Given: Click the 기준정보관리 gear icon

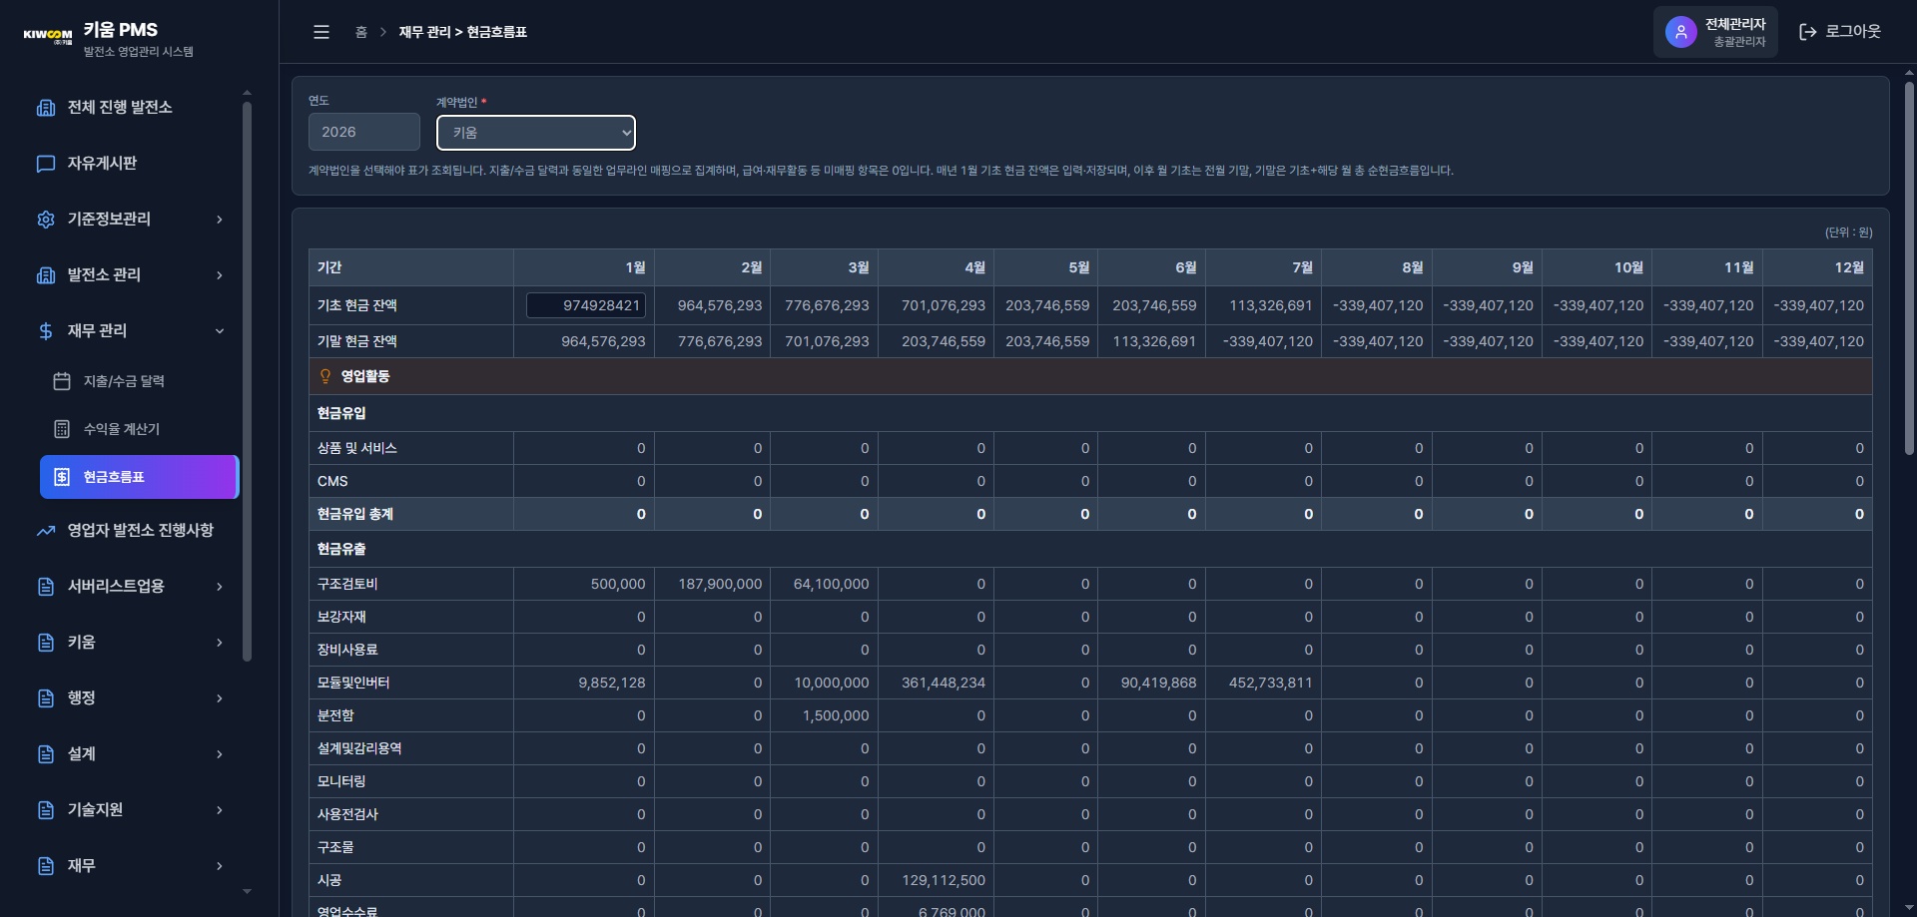Looking at the screenshot, I should 46,220.
